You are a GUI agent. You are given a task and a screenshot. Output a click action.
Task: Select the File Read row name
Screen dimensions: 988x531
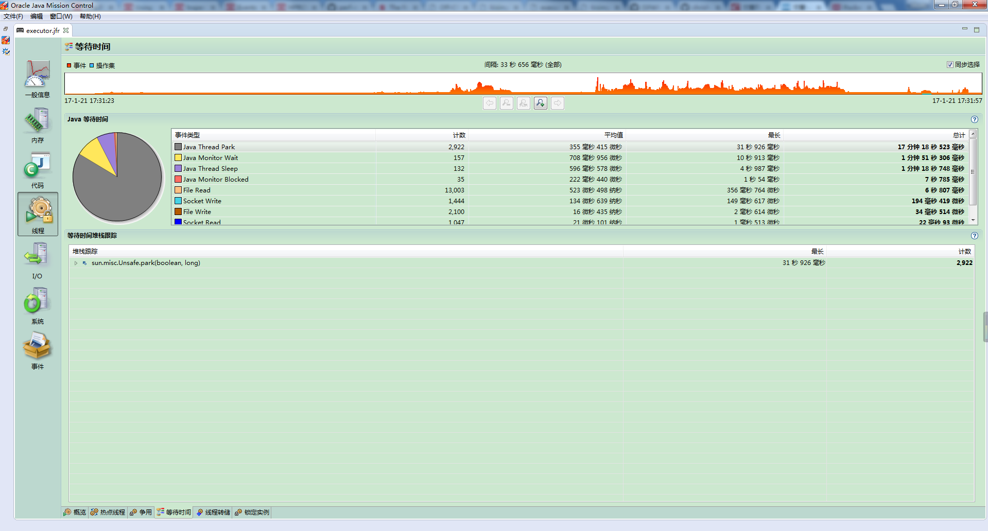[x=197, y=190]
